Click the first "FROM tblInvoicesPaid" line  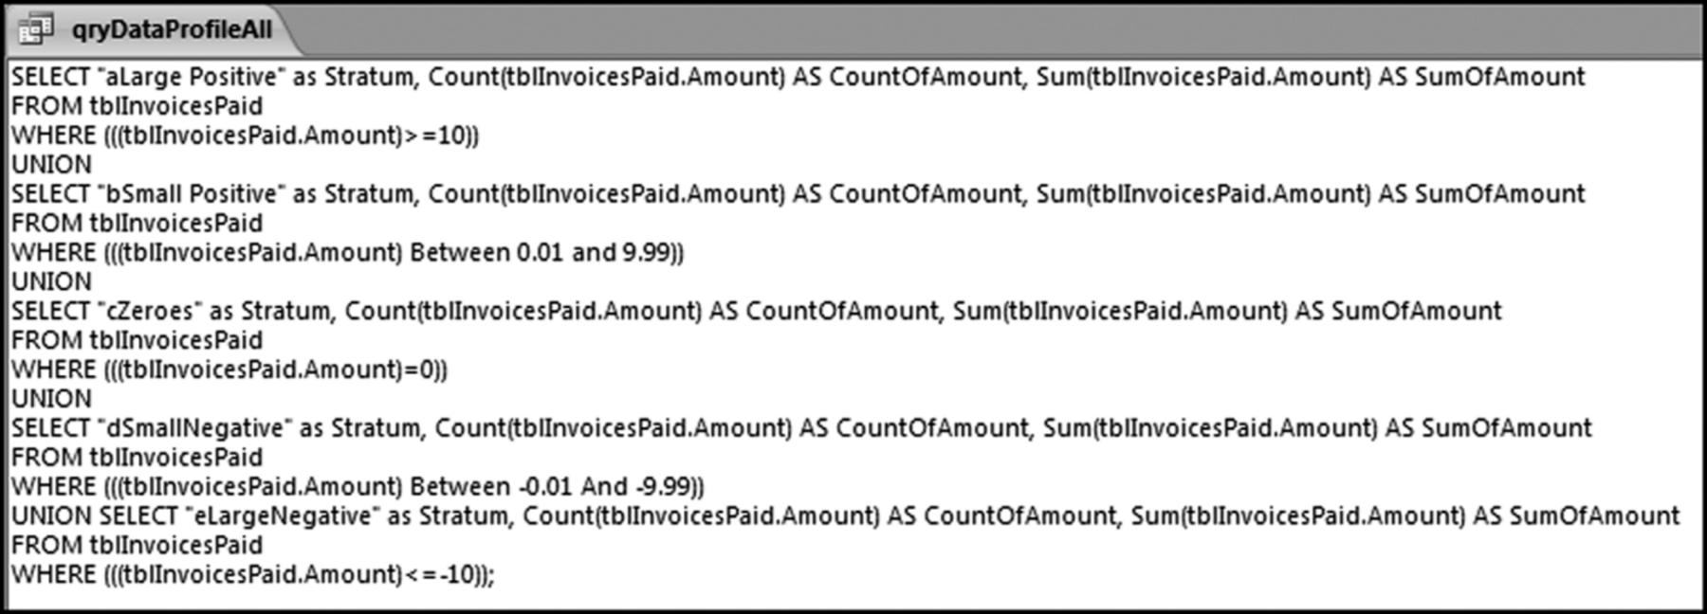click(x=137, y=106)
